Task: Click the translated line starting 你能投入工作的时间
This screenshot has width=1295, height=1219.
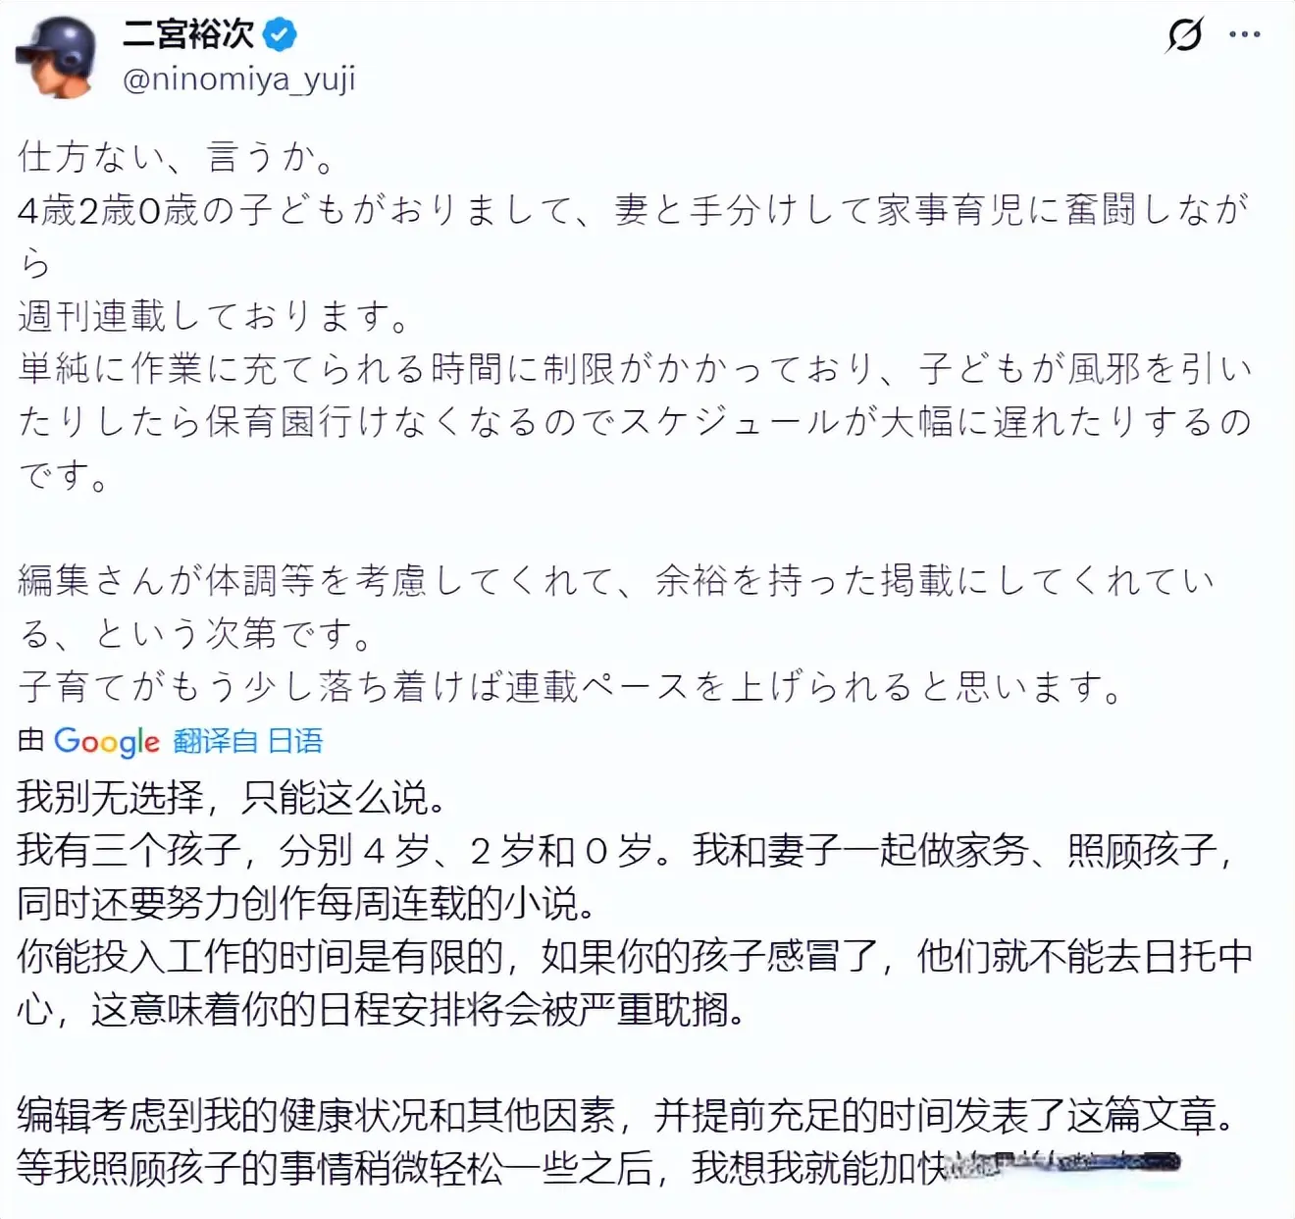Action: pos(634,956)
